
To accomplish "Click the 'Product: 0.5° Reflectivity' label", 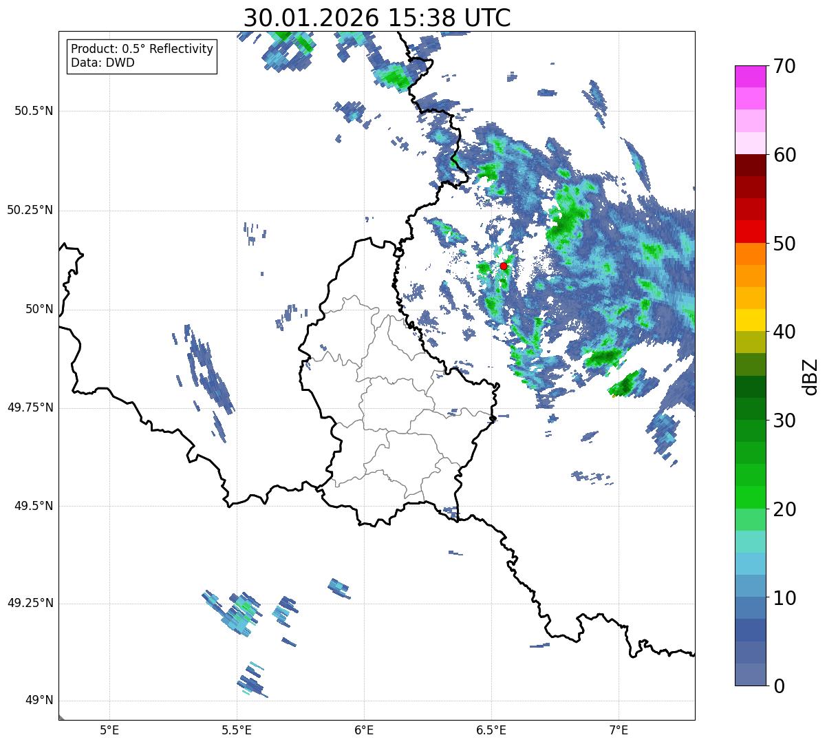I will [142, 49].
